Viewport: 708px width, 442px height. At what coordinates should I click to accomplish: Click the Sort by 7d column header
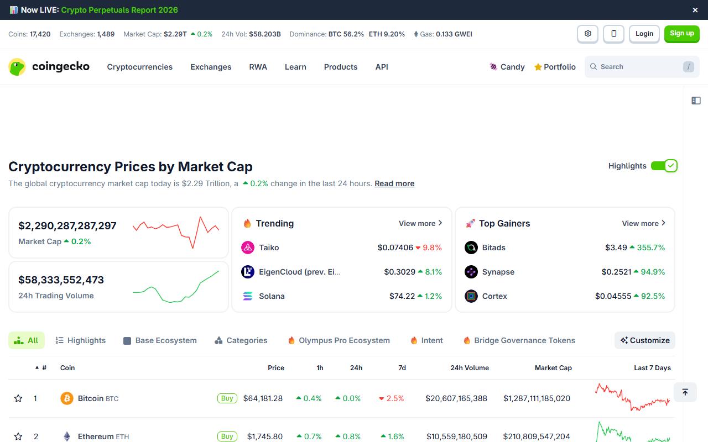point(402,368)
